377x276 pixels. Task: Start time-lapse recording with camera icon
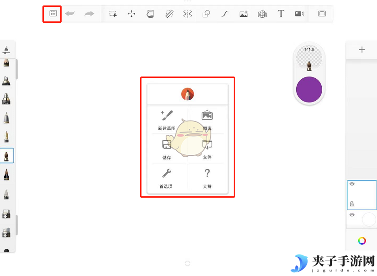click(x=299, y=14)
